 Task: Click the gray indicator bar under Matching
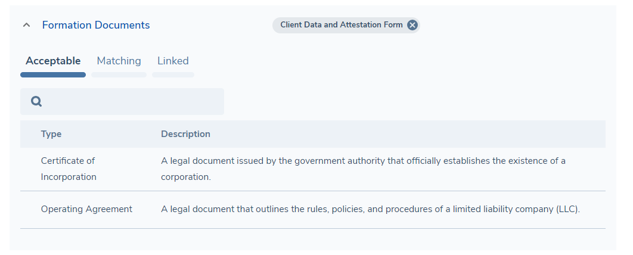pyautogui.click(x=119, y=75)
